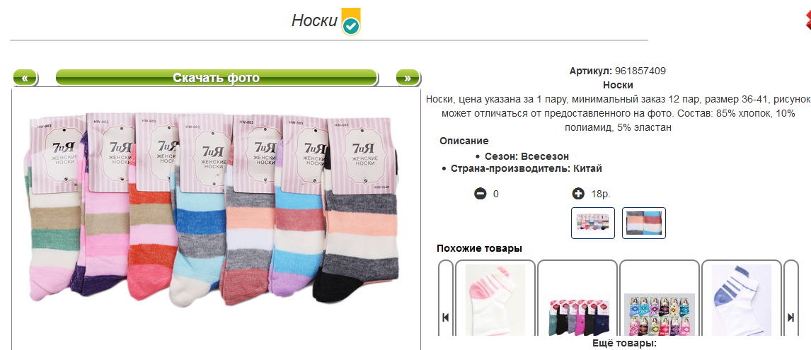Click the 18р. price label
Viewport: 811px width, 350px height.
[601, 194]
